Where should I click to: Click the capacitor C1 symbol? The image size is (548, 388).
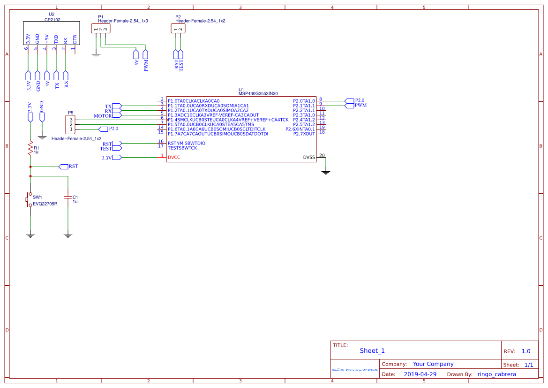[x=68, y=197]
